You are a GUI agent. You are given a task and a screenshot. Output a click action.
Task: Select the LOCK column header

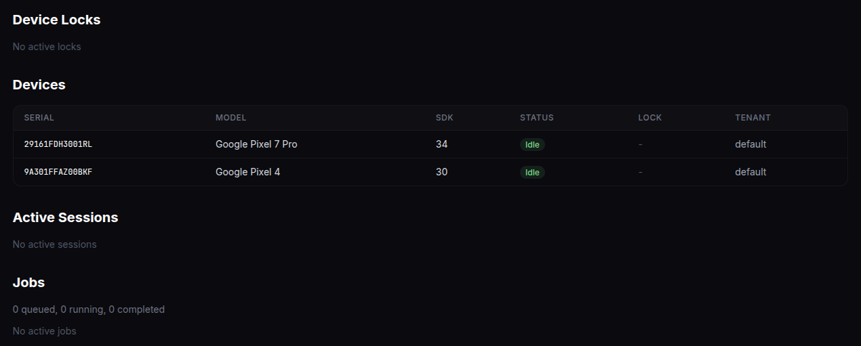tap(649, 118)
